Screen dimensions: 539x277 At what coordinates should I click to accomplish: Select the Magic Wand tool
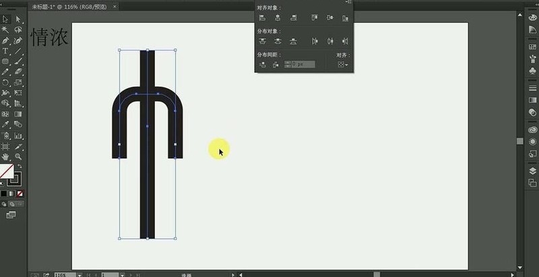click(5, 30)
